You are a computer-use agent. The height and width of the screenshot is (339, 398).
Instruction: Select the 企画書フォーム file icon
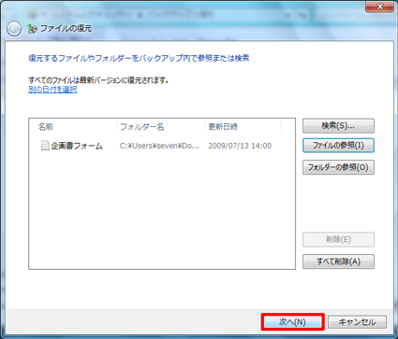tap(45, 146)
